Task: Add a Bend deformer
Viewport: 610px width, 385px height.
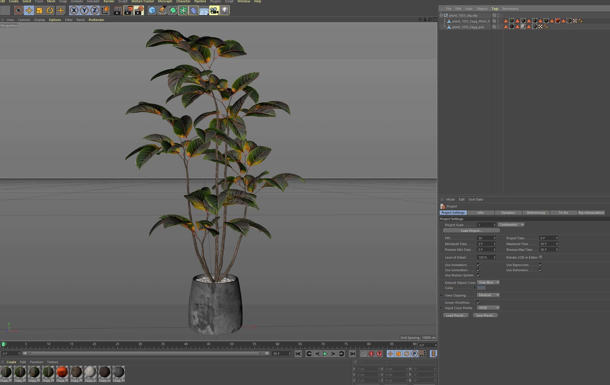Action: tap(193, 11)
